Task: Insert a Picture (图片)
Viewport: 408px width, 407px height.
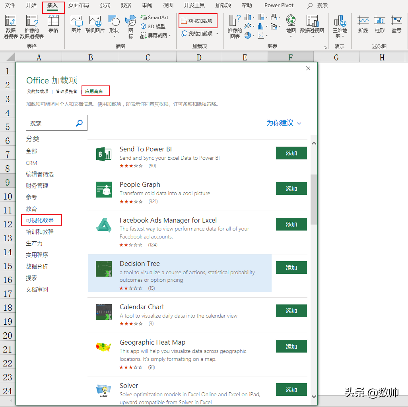Action: [x=76, y=24]
